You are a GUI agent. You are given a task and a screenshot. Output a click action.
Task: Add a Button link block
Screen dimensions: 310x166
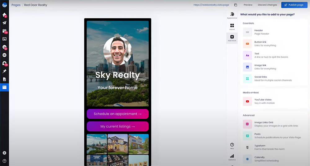tap(274, 44)
